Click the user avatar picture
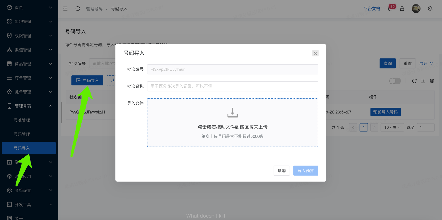Image resolution: width=442 pixels, height=220 pixels. pos(416,9)
